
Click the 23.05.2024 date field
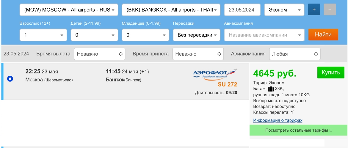(x=242, y=10)
